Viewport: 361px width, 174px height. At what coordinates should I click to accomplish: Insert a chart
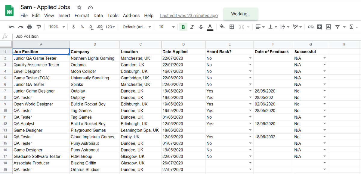[329, 27]
